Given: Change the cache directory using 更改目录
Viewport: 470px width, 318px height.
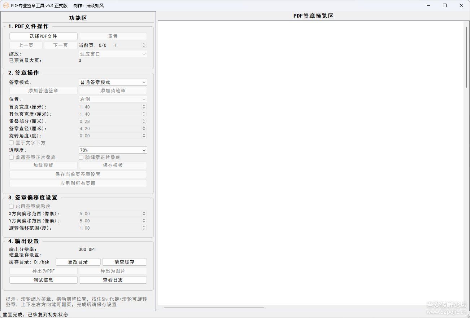Looking at the screenshot, I should click(78, 262).
